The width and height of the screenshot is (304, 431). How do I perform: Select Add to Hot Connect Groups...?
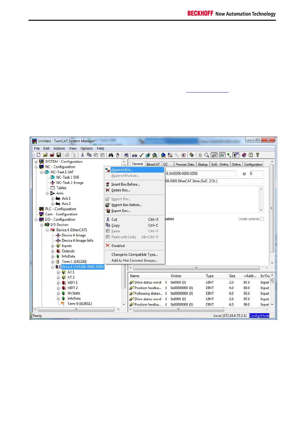point(134,260)
